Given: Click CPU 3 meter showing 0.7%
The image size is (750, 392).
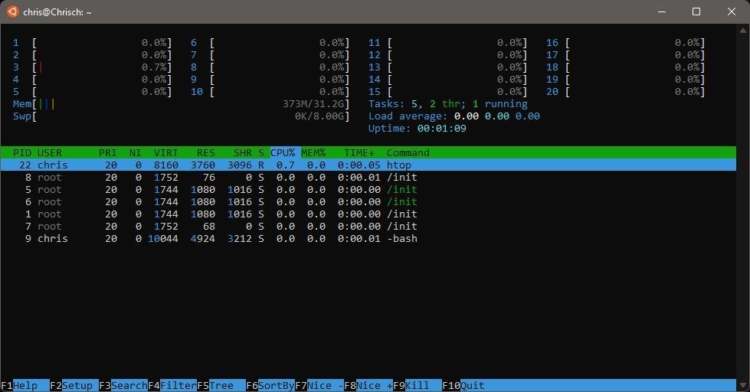Looking at the screenshot, I should tap(93, 67).
